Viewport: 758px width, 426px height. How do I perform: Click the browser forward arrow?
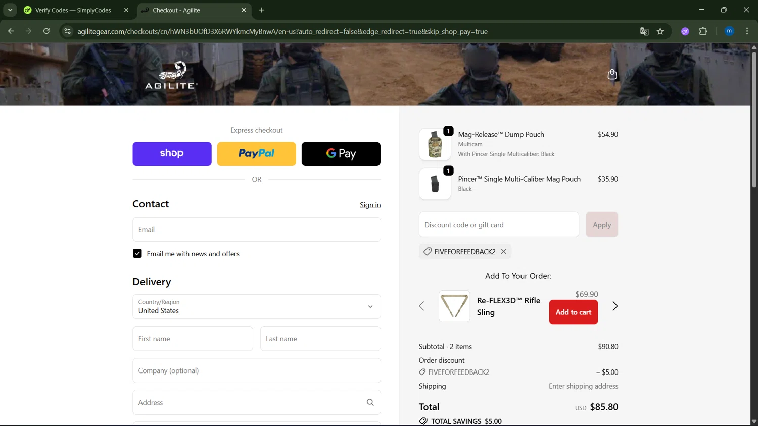coord(28,31)
